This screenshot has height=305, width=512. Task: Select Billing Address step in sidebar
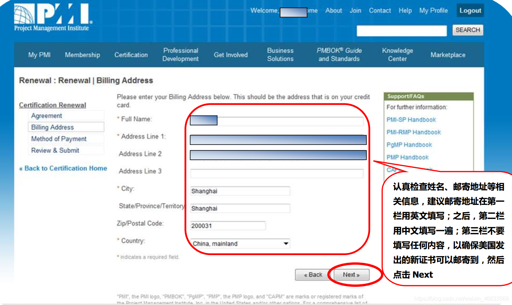(66, 127)
